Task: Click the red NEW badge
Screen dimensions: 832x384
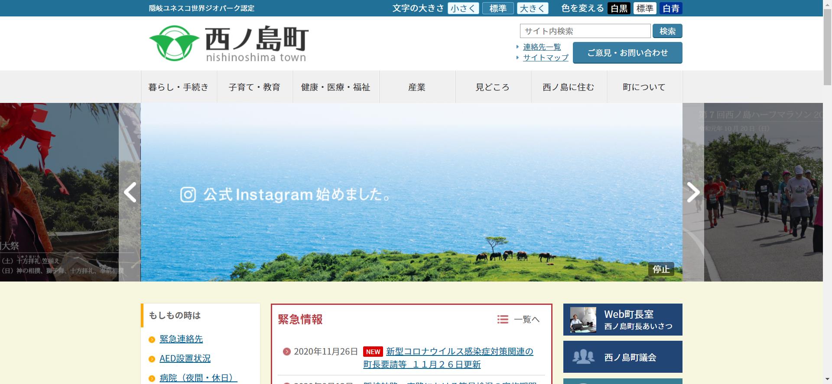Action: tap(373, 352)
